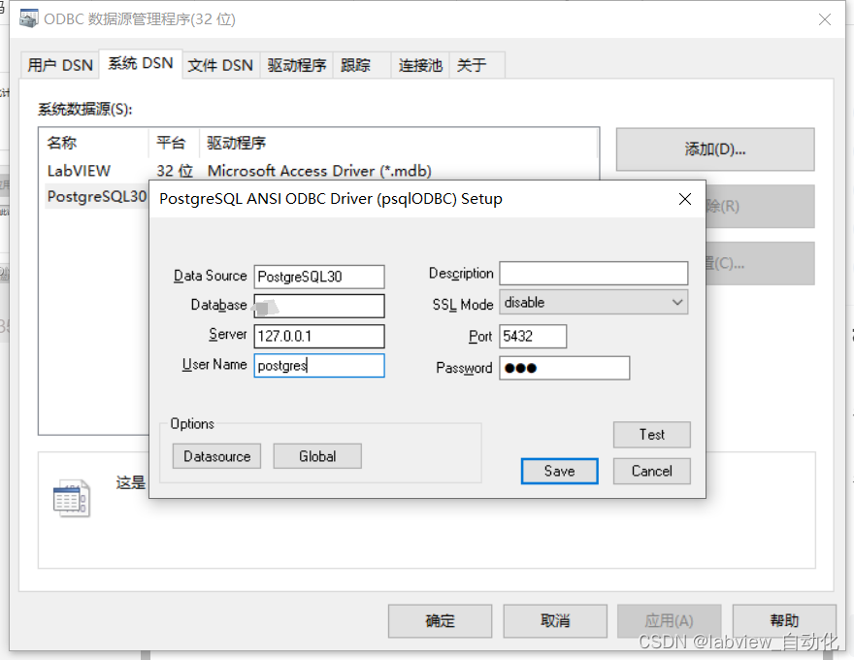The width and height of the screenshot is (854, 660).
Task: Save the PostgreSQL30 data source settings
Action: pyautogui.click(x=559, y=470)
